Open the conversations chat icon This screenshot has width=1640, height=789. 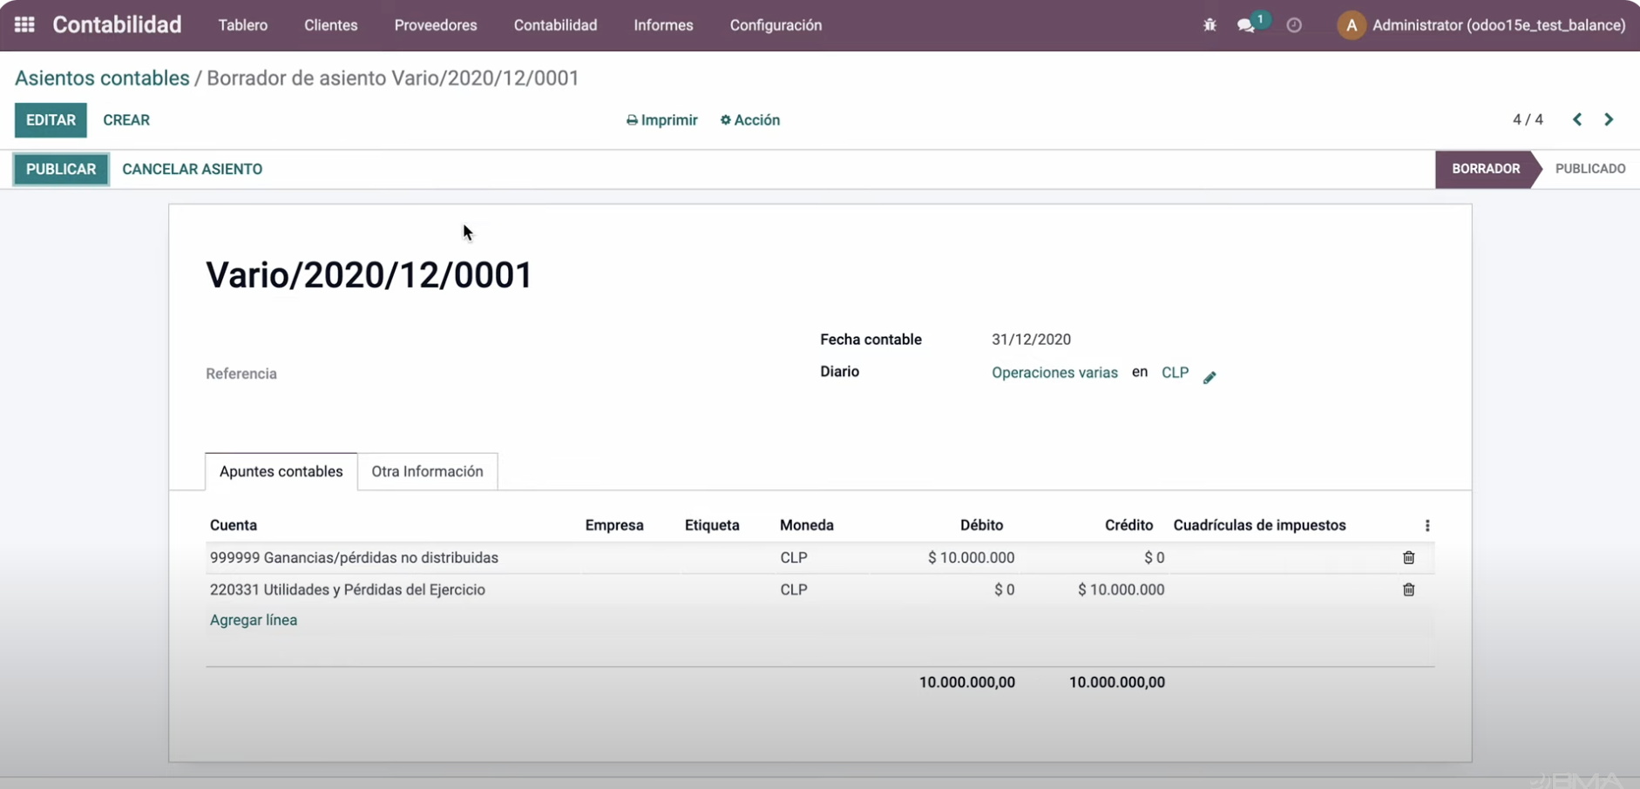click(1246, 25)
